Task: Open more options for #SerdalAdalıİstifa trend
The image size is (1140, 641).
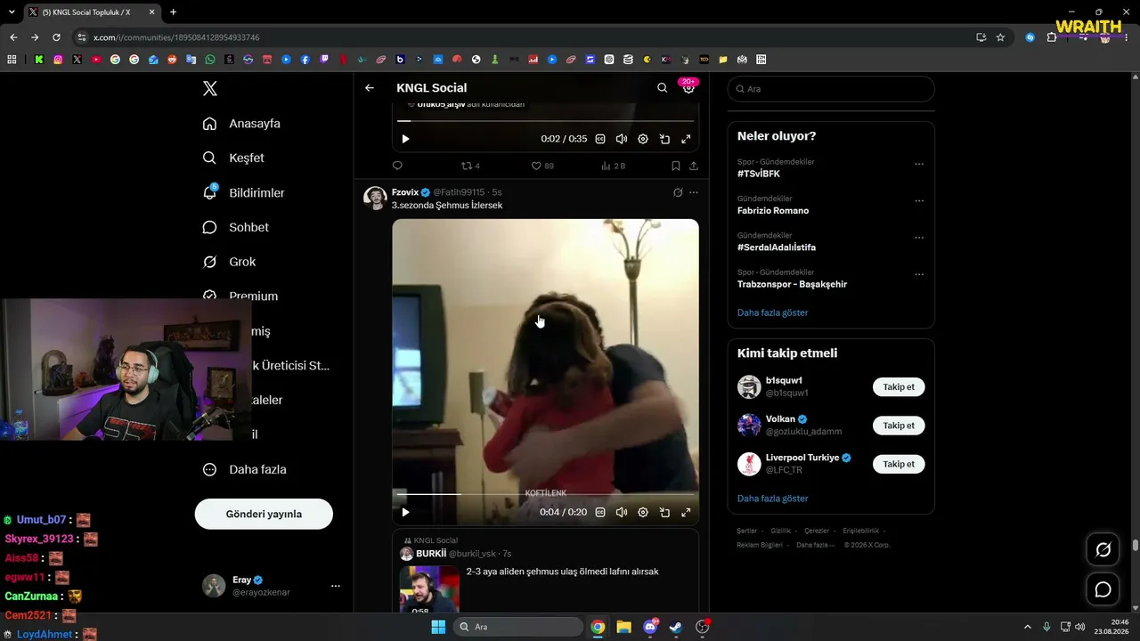Action: (919, 238)
